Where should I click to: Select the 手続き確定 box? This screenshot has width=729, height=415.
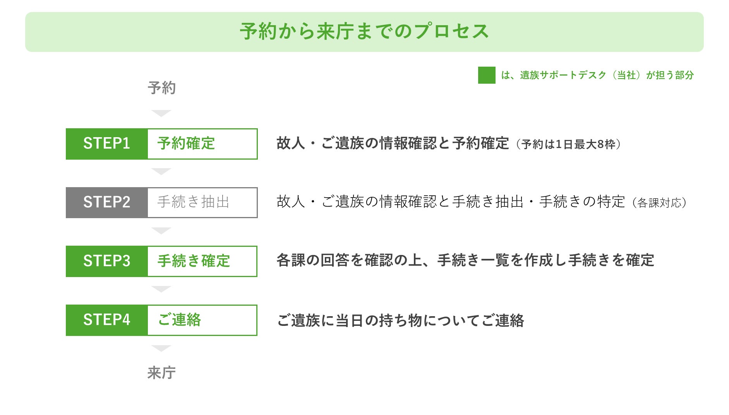pos(202,261)
